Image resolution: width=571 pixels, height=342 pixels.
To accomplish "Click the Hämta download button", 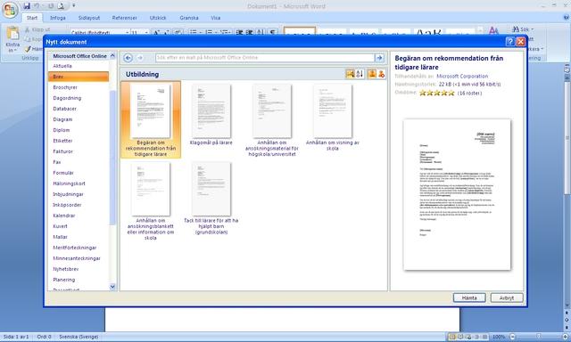I will [x=469, y=297].
